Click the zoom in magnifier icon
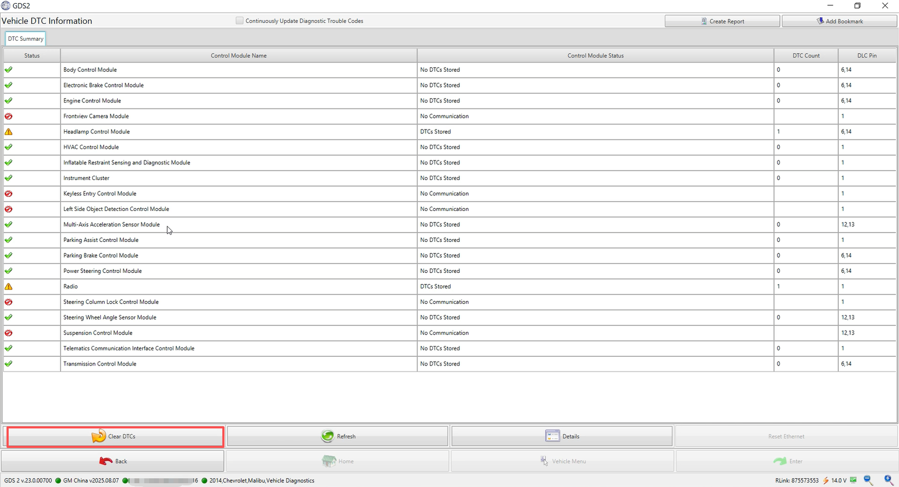Screen dimensions: 899x487 [x=889, y=480]
